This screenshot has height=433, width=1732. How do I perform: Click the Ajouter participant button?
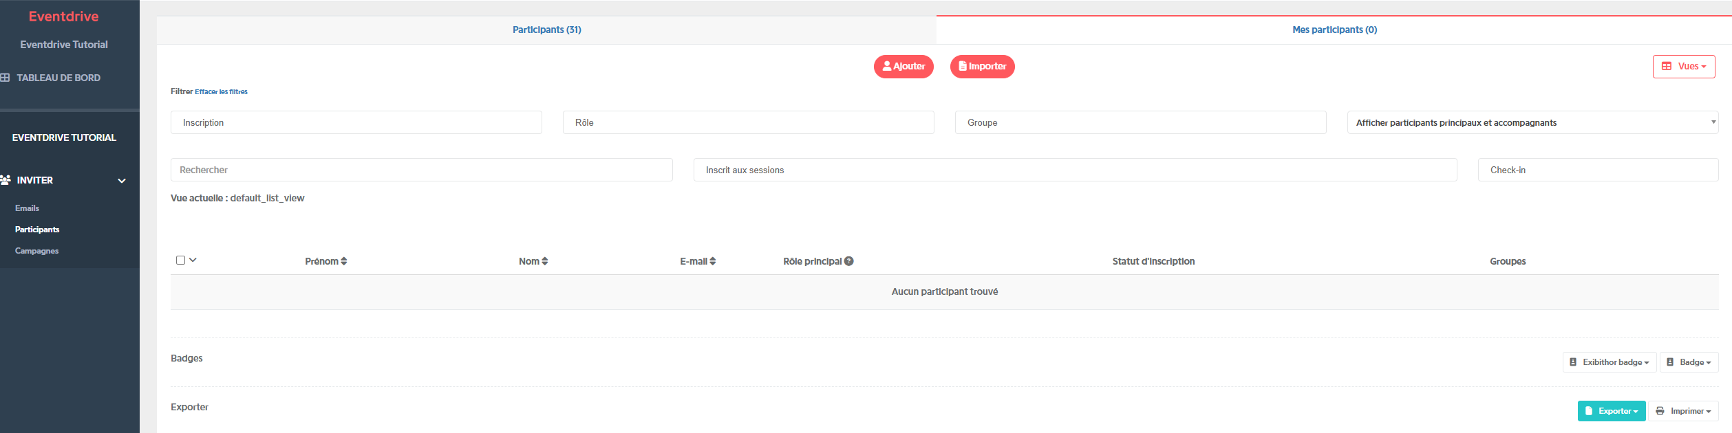pos(904,67)
